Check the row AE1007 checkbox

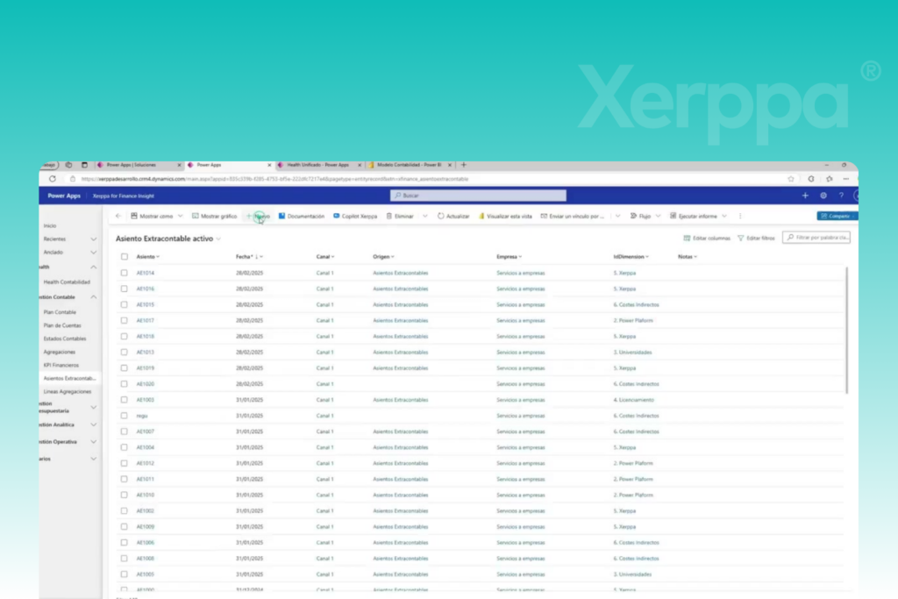125,431
